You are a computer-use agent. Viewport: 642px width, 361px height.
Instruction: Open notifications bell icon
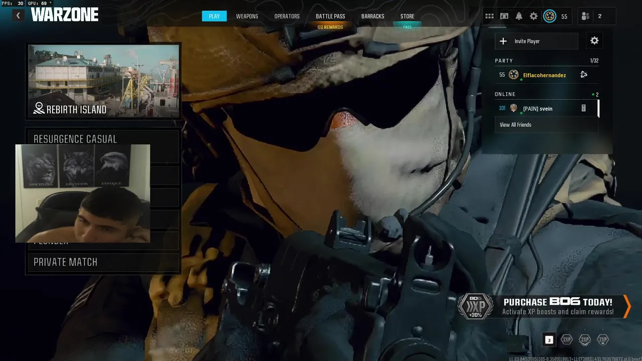point(519,17)
